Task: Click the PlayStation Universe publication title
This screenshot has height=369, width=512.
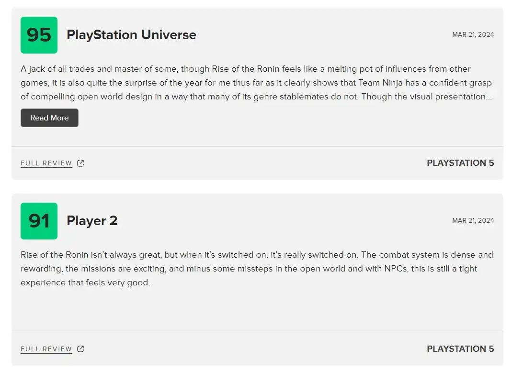Action: pos(131,35)
